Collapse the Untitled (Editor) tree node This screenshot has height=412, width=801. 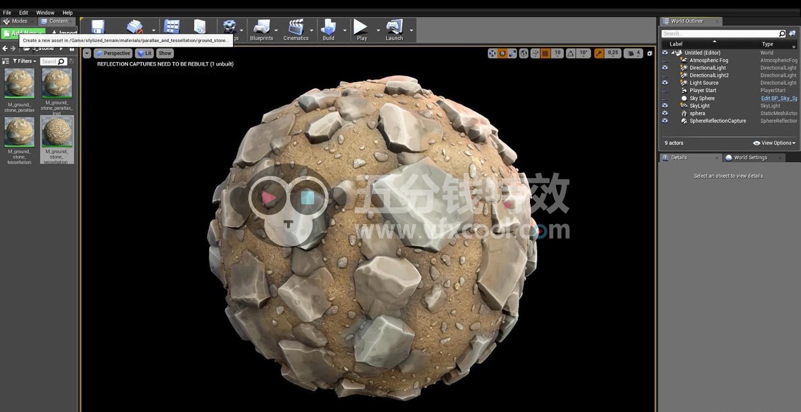(x=672, y=53)
